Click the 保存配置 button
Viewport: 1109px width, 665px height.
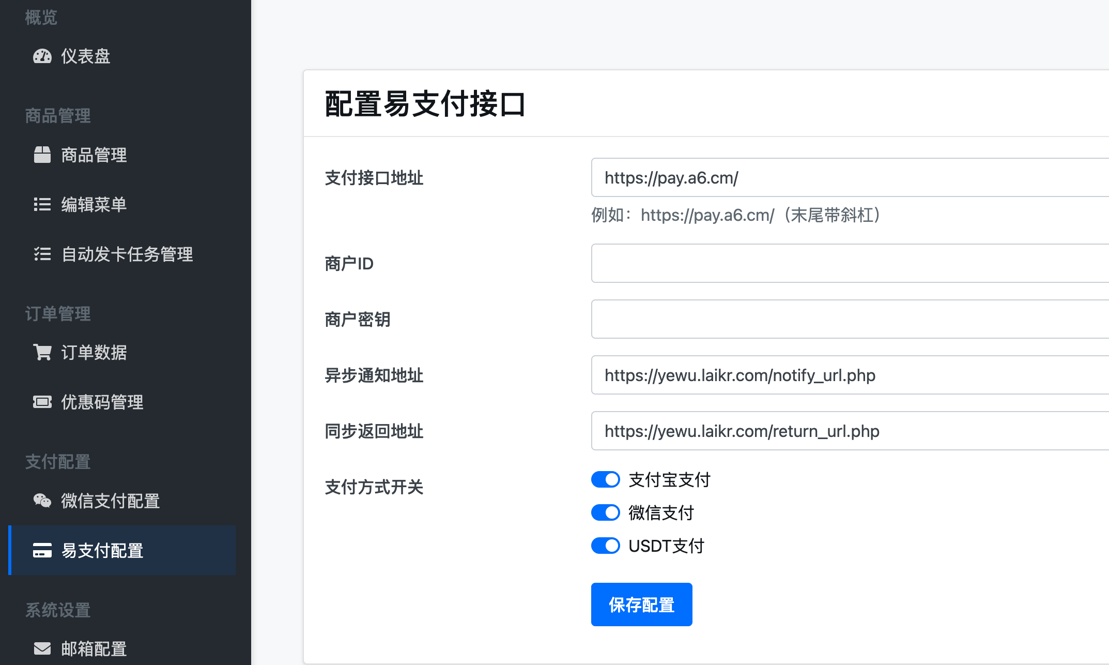641,604
